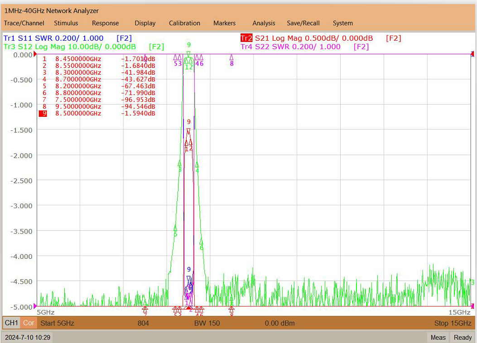Open the Markers menu

click(x=224, y=23)
